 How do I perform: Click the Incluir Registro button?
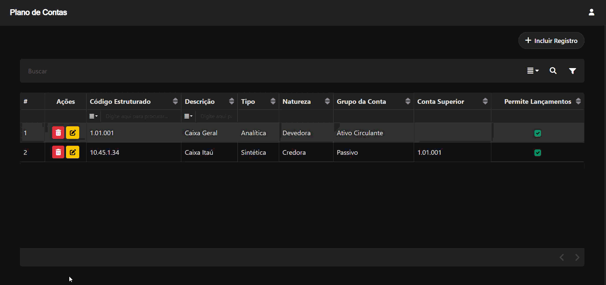[x=551, y=41]
